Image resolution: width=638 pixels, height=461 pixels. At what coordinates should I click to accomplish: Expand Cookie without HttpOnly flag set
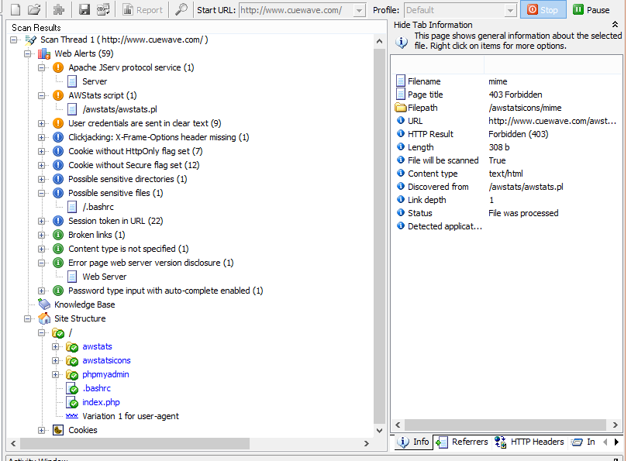point(42,151)
